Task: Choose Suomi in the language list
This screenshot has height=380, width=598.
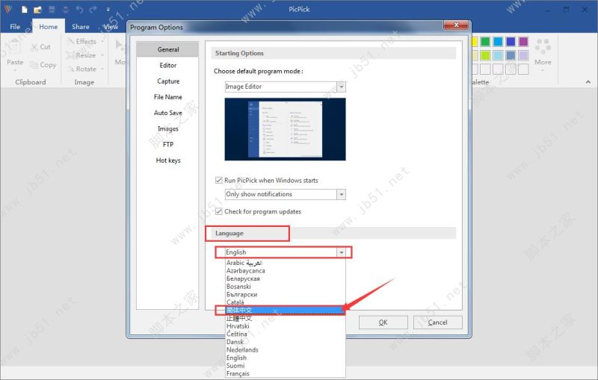Action: click(285, 366)
